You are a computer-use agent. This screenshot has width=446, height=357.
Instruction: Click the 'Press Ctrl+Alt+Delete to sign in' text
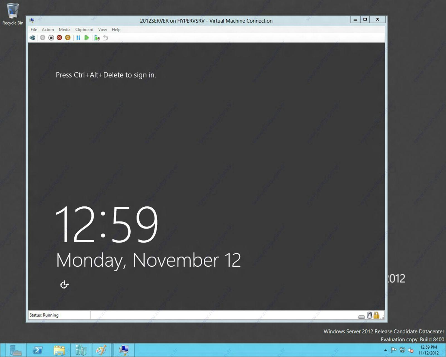coord(106,75)
